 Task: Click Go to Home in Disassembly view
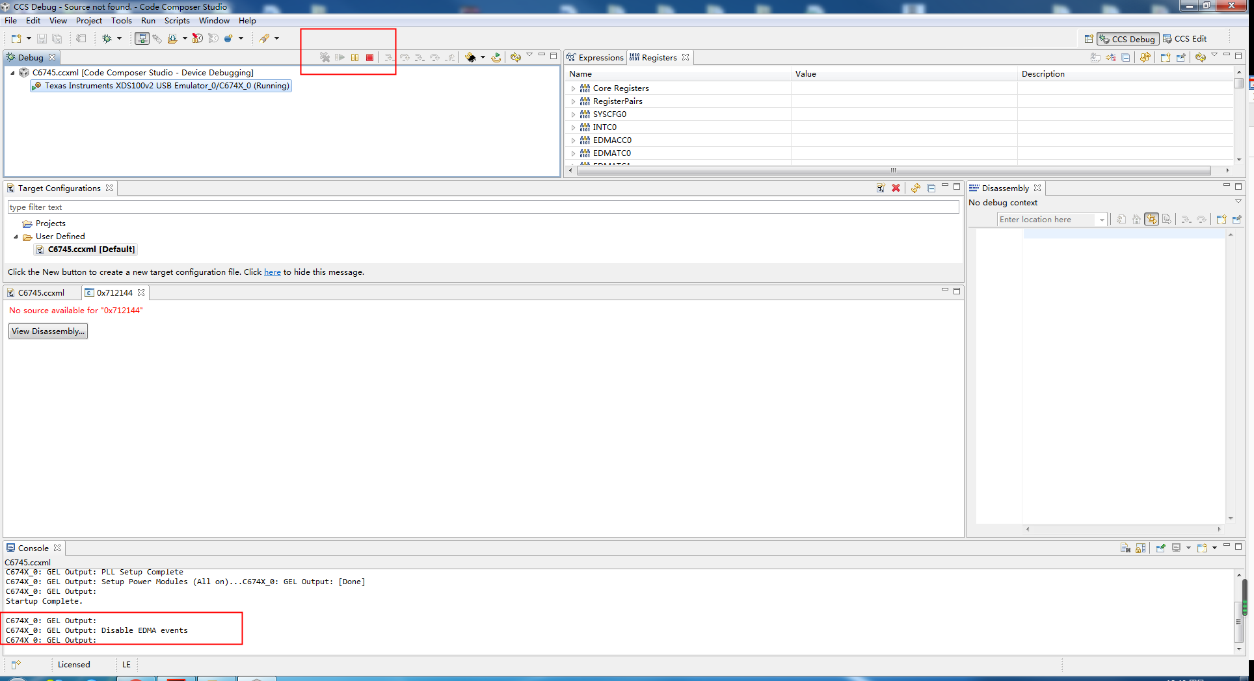[1136, 219]
